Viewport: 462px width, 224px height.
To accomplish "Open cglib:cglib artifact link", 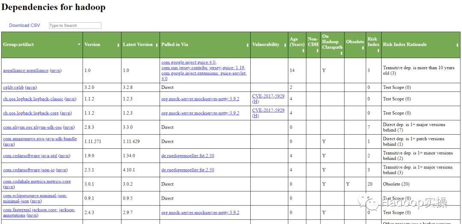I will [14, 88].
